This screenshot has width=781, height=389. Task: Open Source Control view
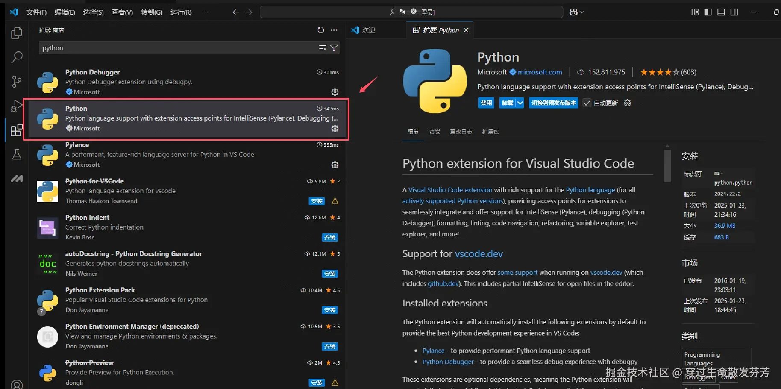pos(17,81)
